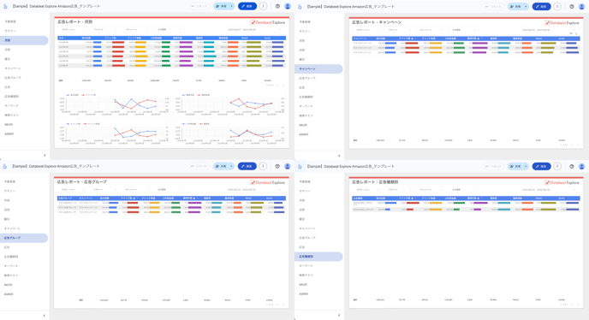The height and width of the screenshot is (320, 589).
Task: Click Looker Studio logo in 月別 report window
Action: point(5,6)
